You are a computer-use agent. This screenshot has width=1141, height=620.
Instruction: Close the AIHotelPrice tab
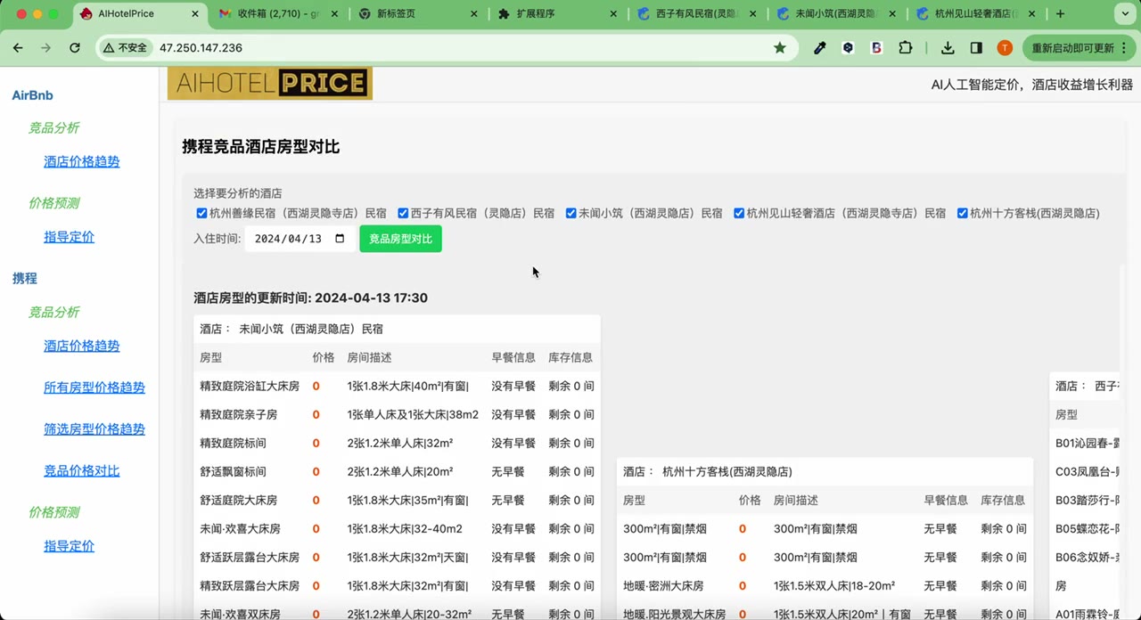195,14
